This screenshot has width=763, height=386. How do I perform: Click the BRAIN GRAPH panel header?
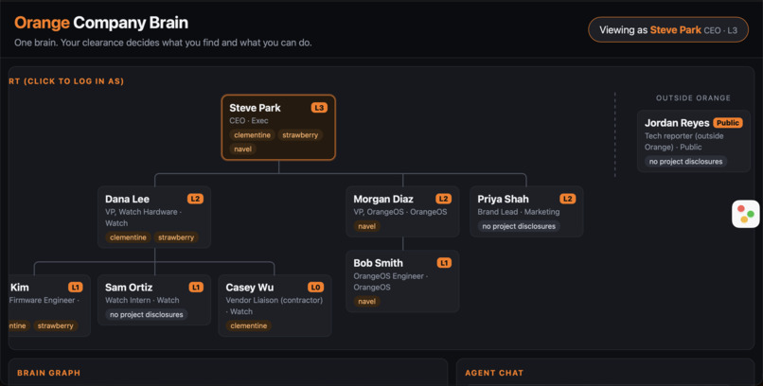point(48,373)
